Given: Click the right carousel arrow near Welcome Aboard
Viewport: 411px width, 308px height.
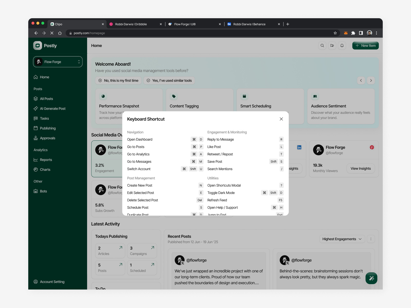Looking at the screenshot, I should (371, 80).
